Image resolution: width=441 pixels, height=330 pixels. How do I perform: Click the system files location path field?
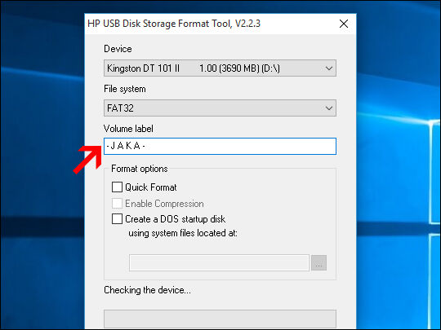pyautogui.click(x=219, y=263)
